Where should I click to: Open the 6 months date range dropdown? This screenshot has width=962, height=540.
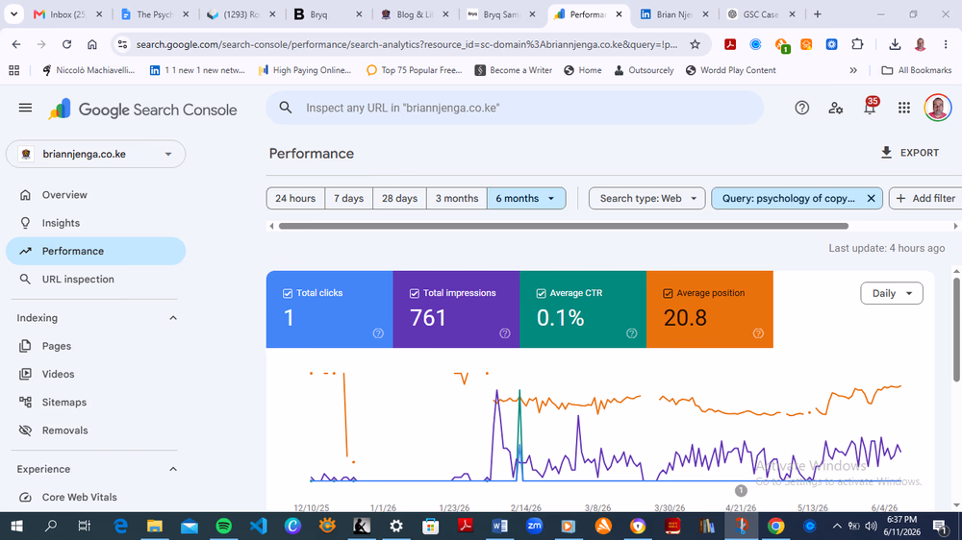pyautogui.click(x=526, y=199)
